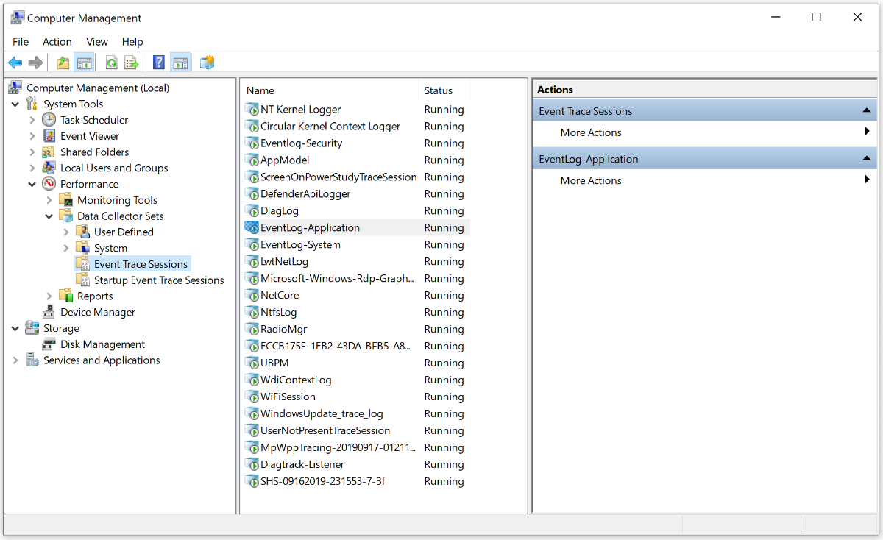Select the Eventlog-Security session icon
The image size is (883, 540).
252,143
